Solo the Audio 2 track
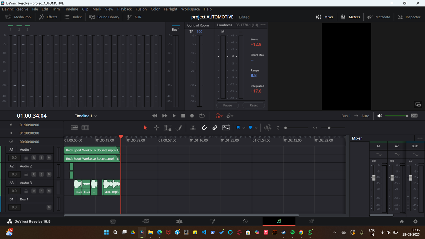 41,174
